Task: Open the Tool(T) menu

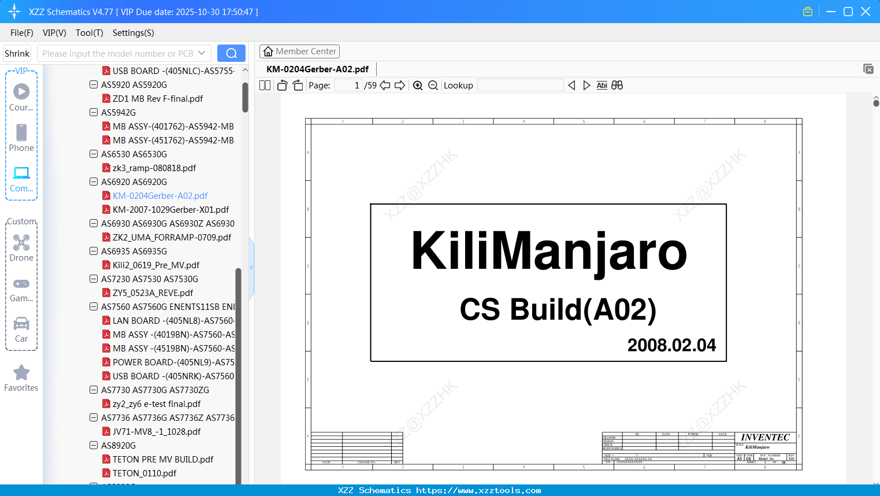Action: coord(90,33)
